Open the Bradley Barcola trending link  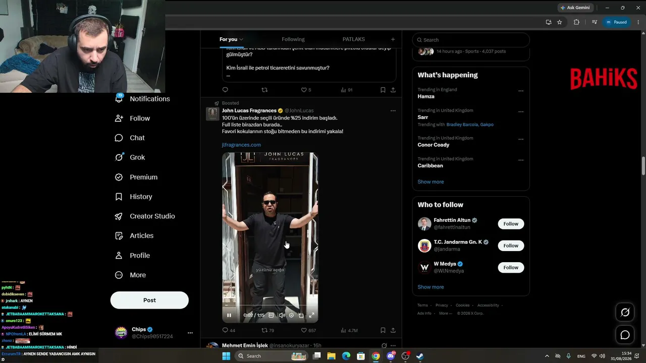pyautogui.click(x=461, y=125)
